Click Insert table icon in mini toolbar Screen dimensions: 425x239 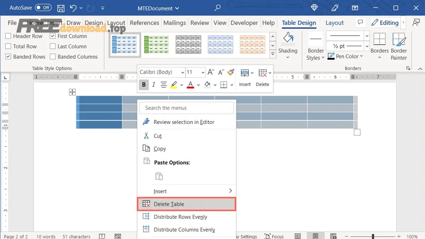245,73
